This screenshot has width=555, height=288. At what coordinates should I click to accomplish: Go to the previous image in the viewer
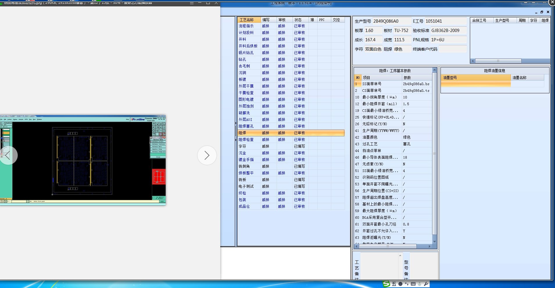[8, 155]
